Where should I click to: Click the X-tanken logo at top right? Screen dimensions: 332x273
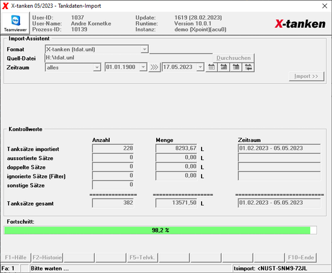tap(300, 24)
